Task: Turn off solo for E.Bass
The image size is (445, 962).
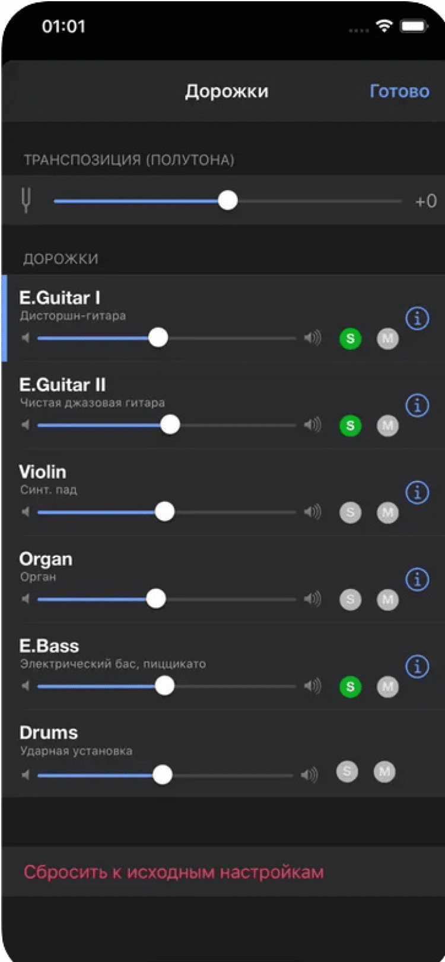Action: [x=350, y=686]
